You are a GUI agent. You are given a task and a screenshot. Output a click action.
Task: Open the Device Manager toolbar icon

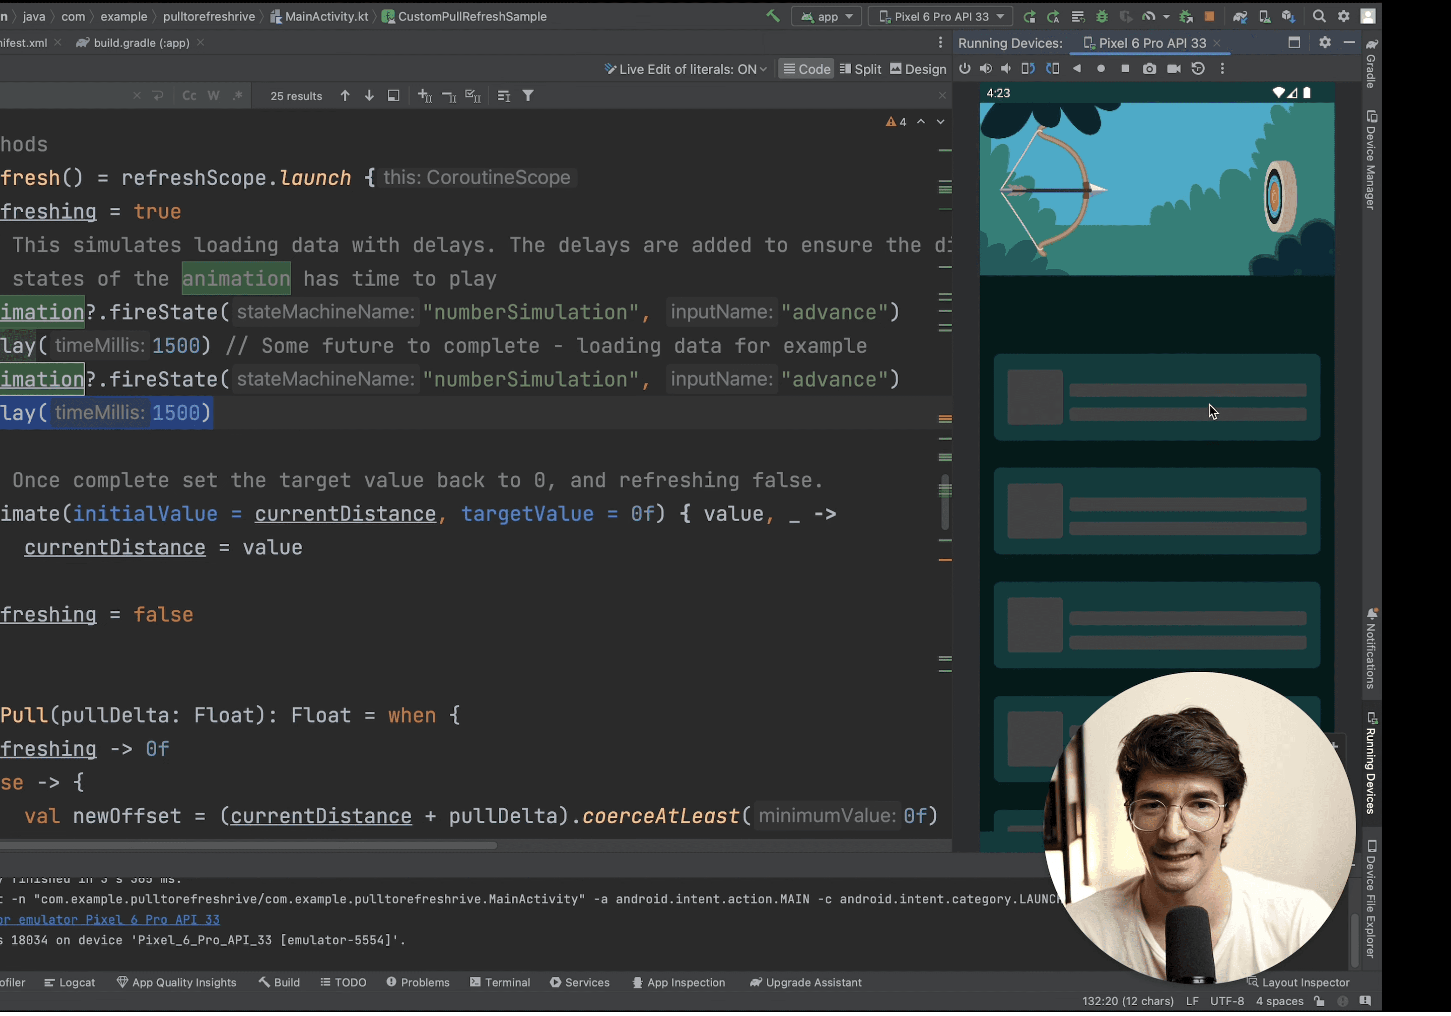tap(1264, 16)
